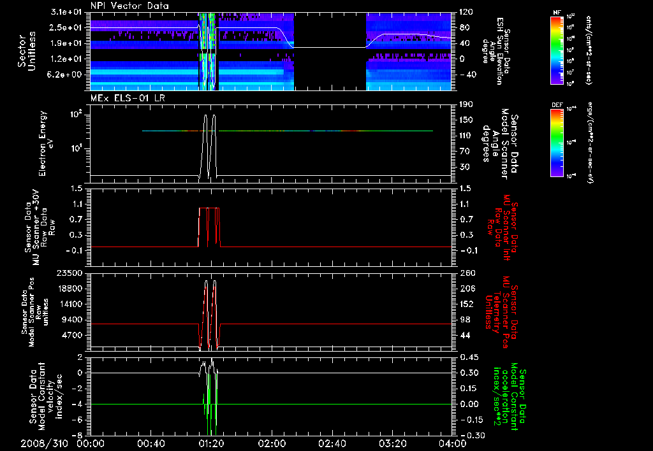Click the NF flux color bar

557,50
